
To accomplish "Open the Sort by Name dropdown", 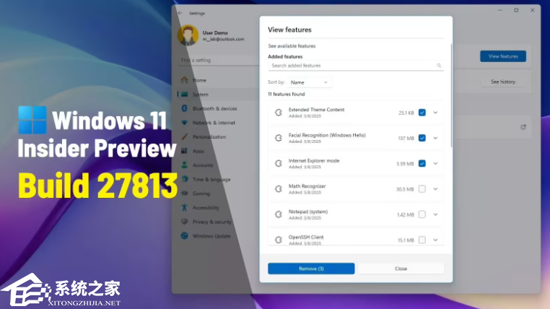I will (310, 82).
